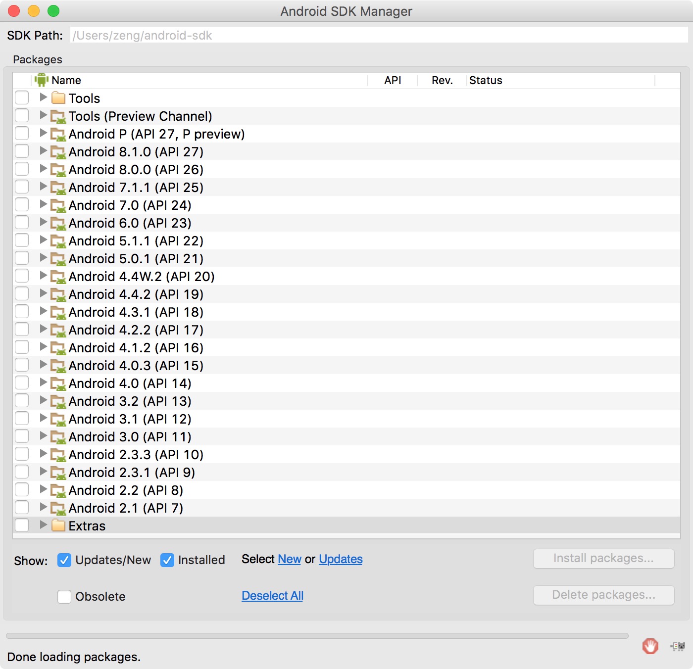
Task: Expand the Android 6.0 (API 23) node
Action: pyautogui.click(x=43, y=222)
